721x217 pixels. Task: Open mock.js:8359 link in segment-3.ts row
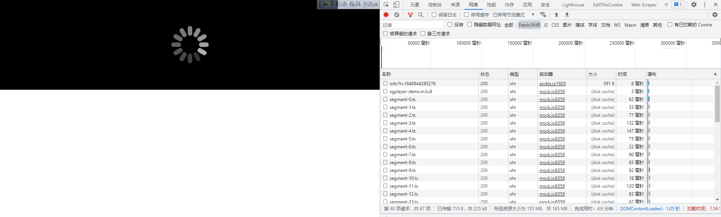click(552, 123)
